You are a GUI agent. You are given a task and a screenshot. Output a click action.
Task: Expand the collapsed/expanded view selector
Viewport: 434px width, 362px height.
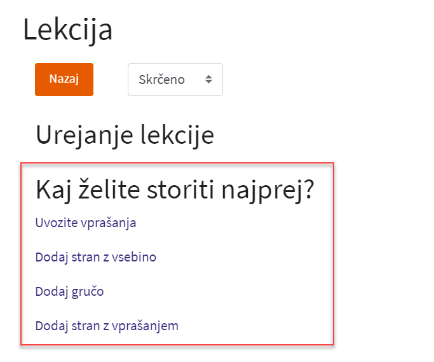tap(175, 80)
